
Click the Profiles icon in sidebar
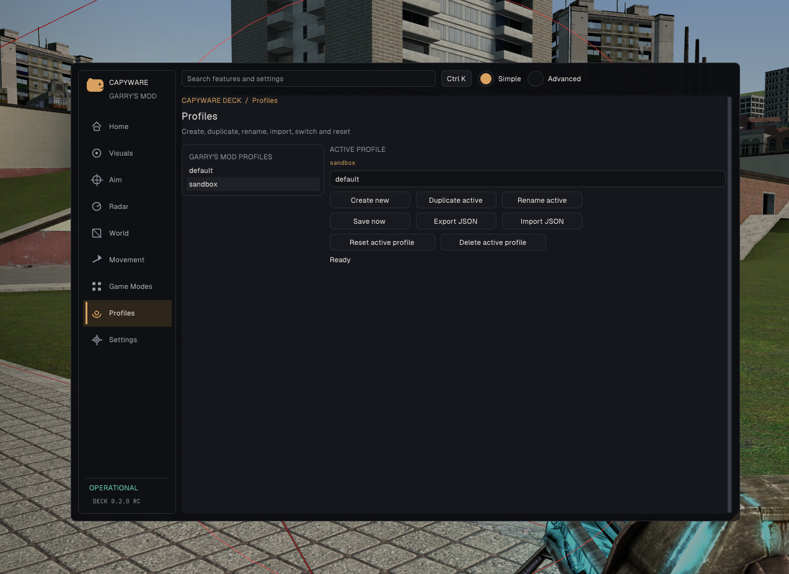[97, 314]
